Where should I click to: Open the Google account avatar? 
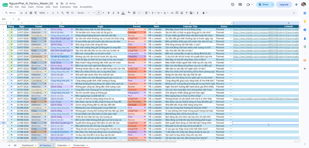(304, 5)
